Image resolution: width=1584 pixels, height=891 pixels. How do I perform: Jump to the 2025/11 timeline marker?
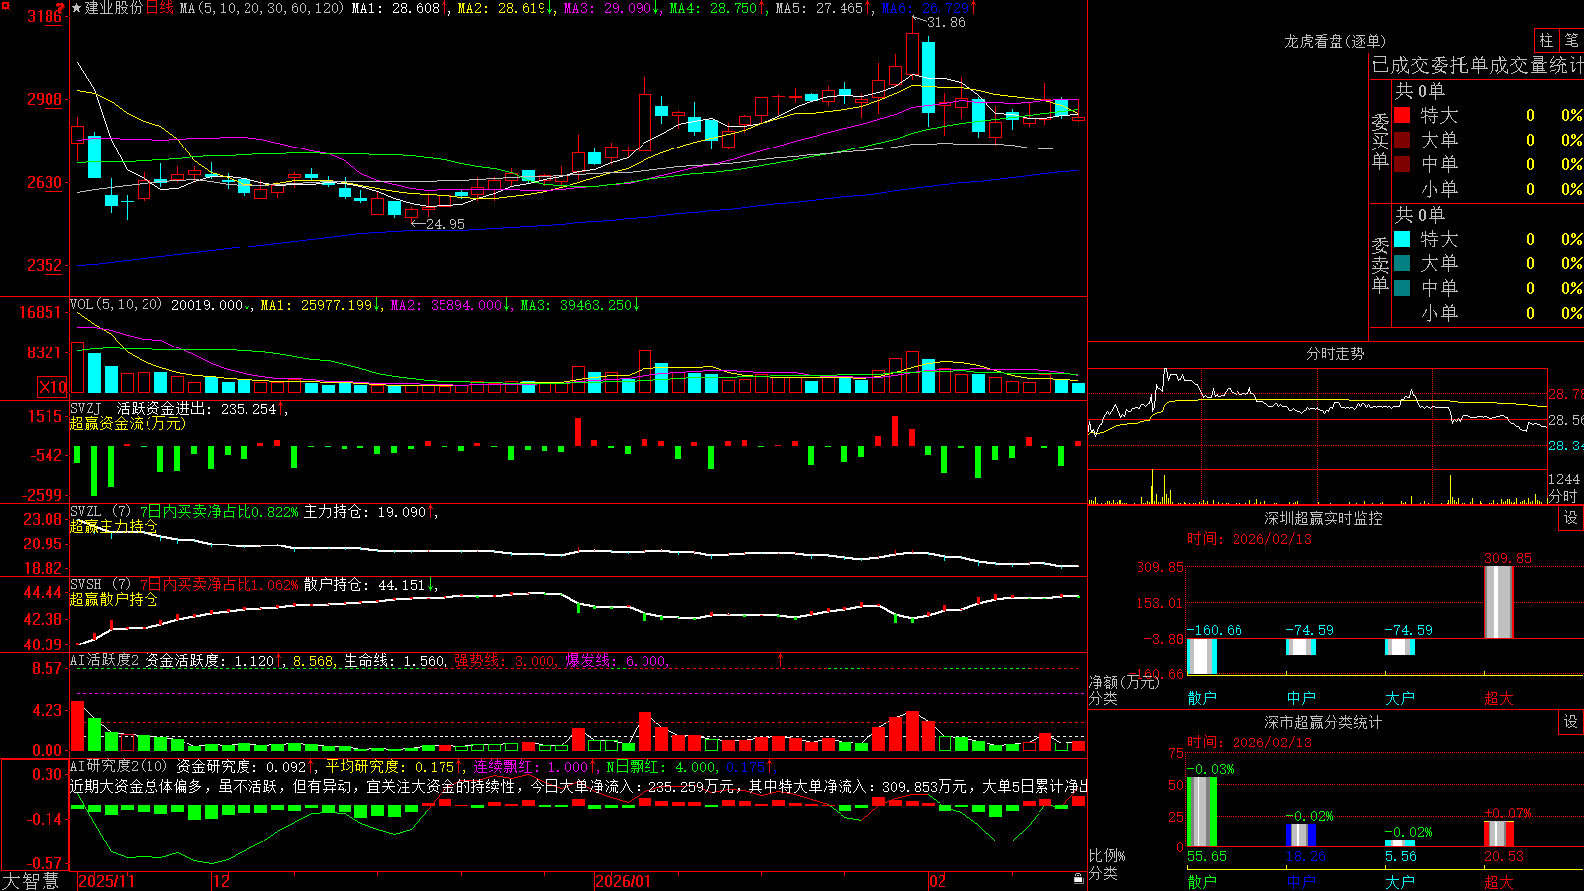[106, 881]
